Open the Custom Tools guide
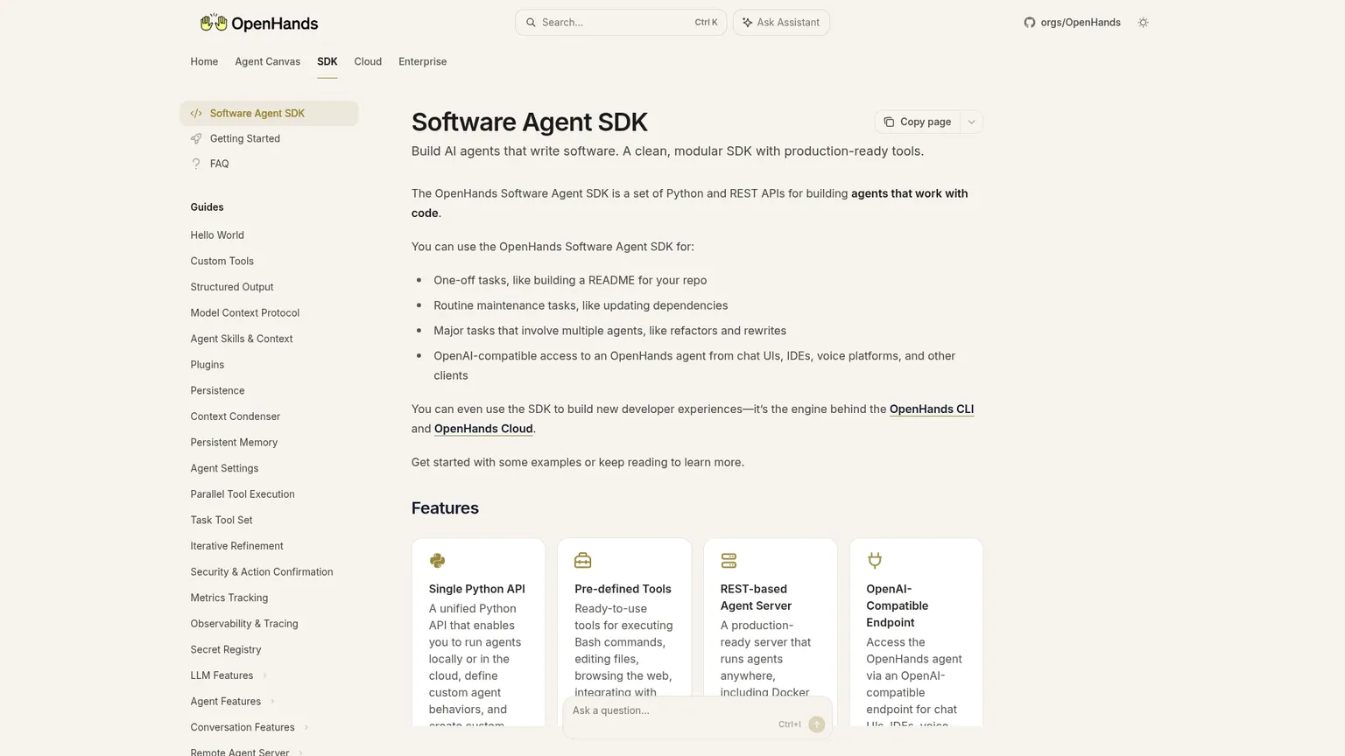 [x=222, y=261]
